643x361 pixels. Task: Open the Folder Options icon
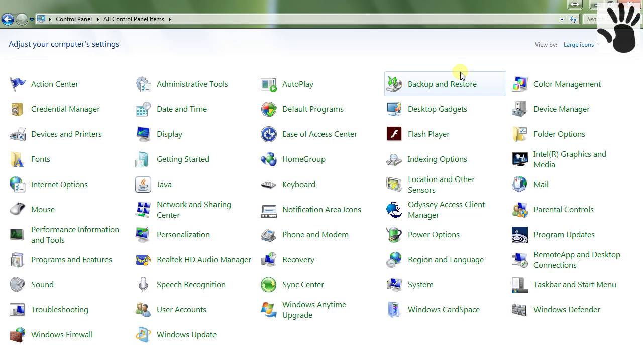pyautogui.click(x=520, y=134)
